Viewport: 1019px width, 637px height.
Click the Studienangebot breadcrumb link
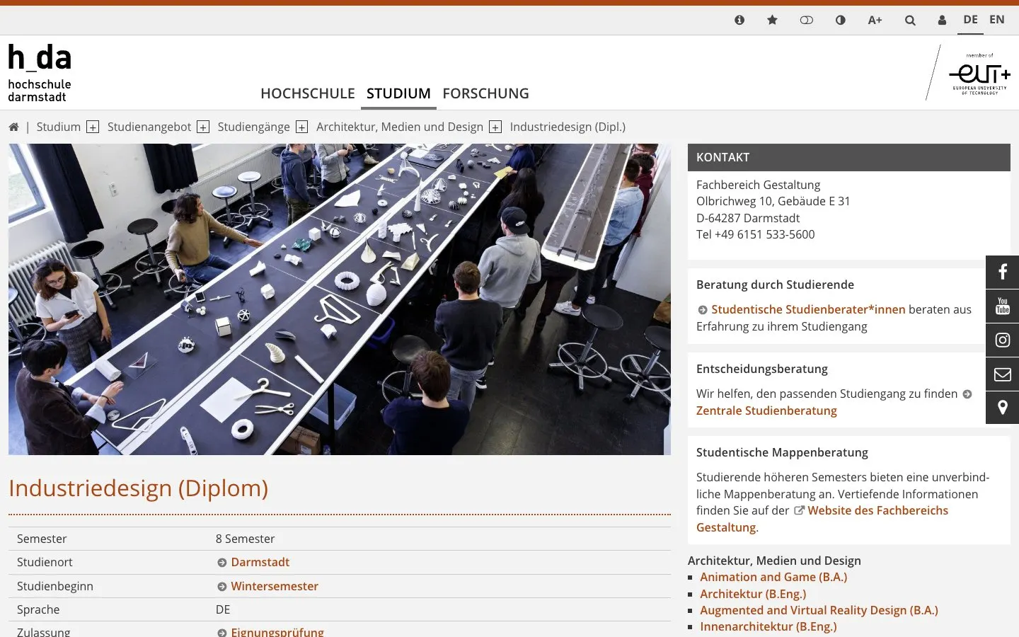(x=149, y=127)
